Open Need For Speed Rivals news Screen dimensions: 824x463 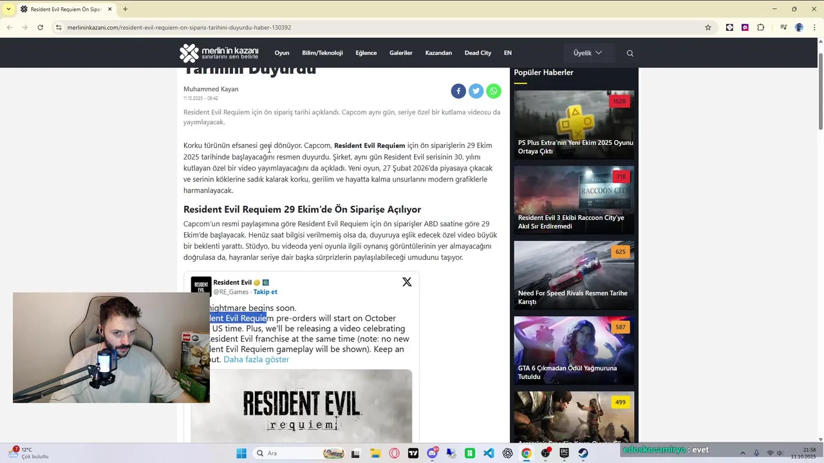point(572,297)
